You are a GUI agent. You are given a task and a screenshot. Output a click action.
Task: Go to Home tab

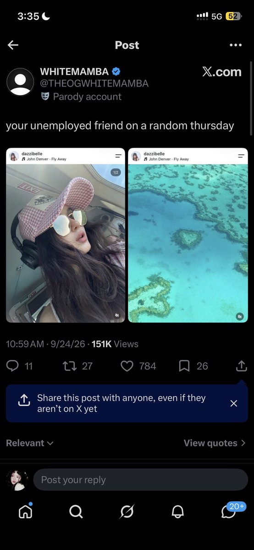coord(25,511)
